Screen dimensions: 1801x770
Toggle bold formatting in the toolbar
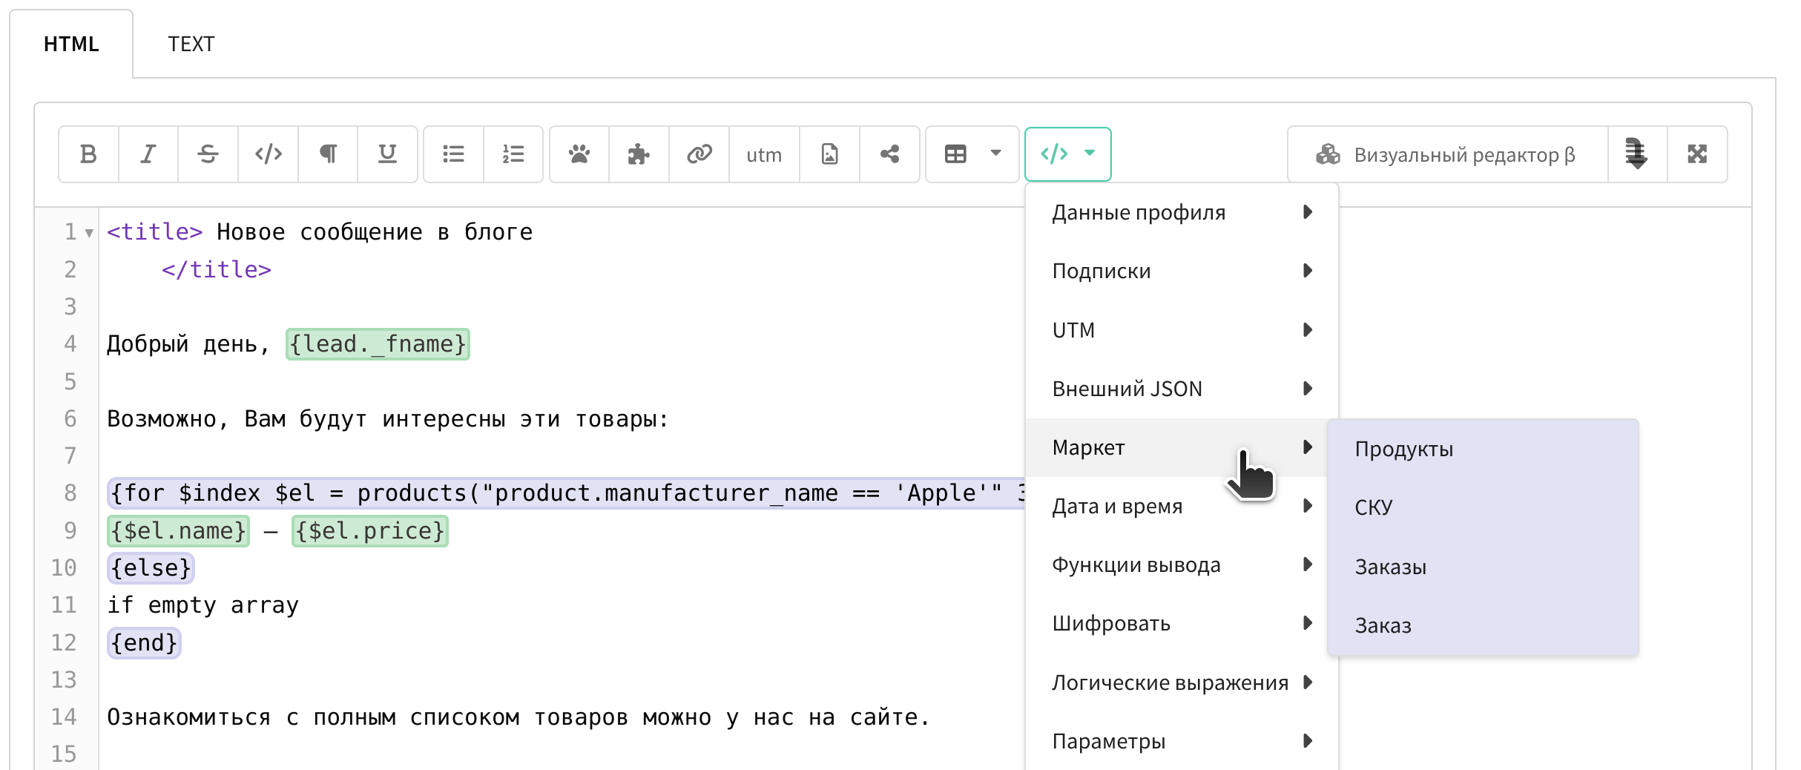(x=88, y=154)
